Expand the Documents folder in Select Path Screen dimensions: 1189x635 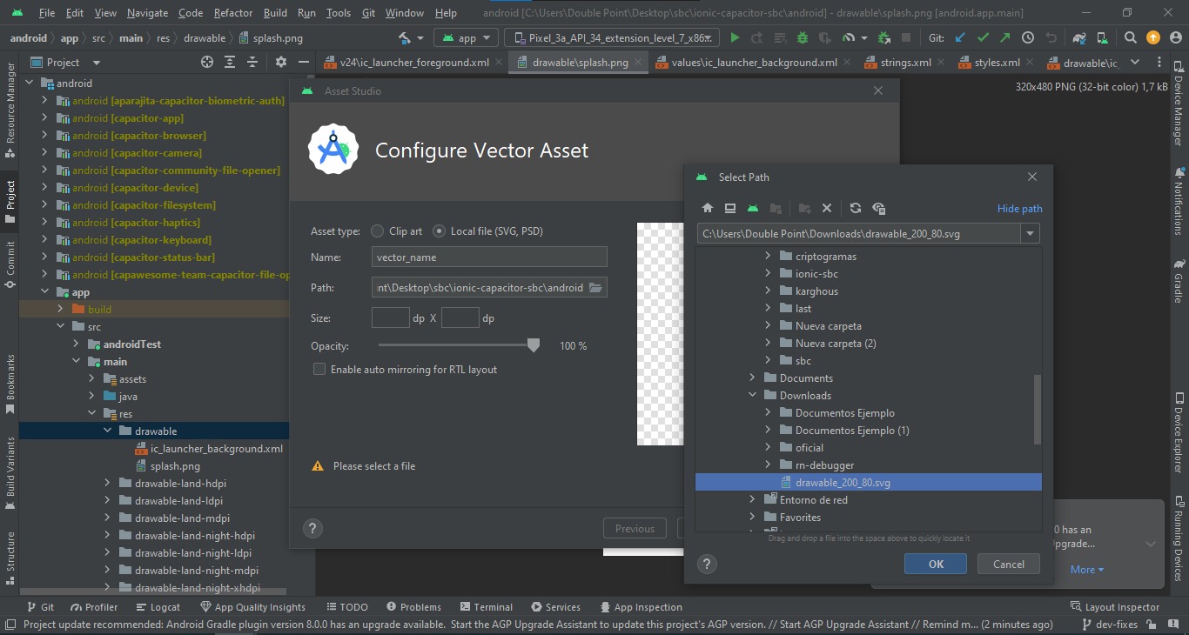[x=753, y=378]
